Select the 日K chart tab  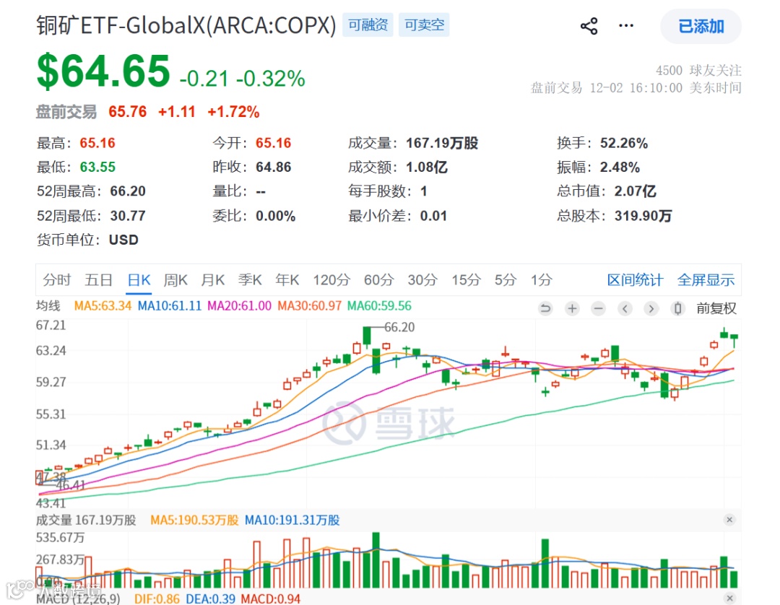[139, 280]
